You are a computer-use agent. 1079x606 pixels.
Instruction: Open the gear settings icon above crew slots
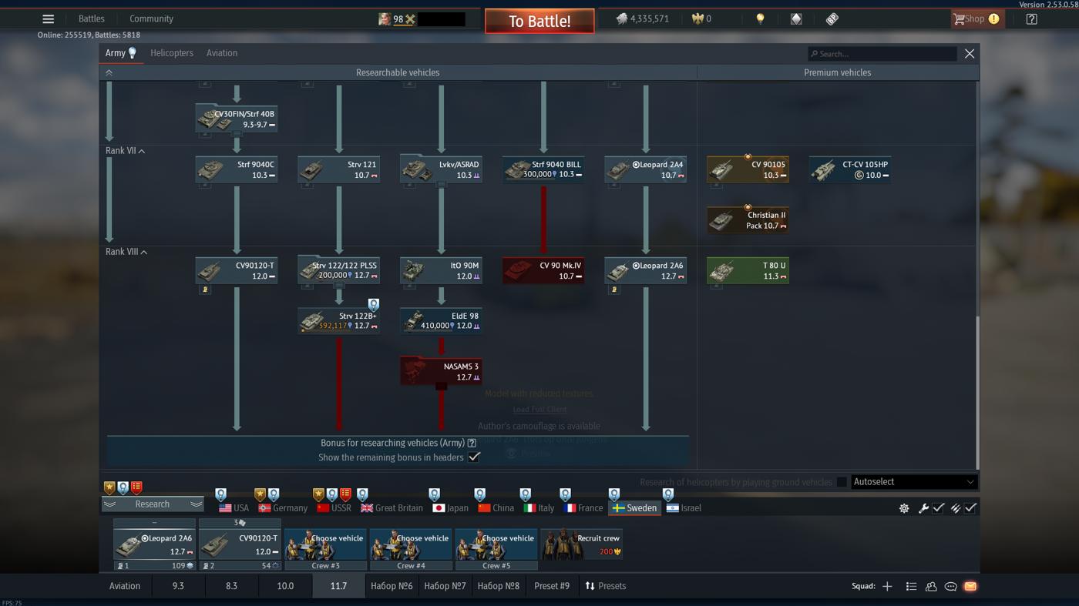[x=904, y=508]
